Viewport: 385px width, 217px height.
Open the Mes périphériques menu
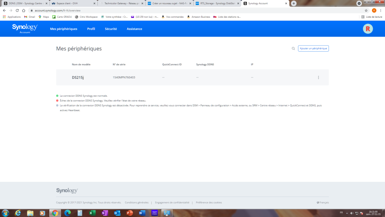pyautogui.click(x=64, y=29)
